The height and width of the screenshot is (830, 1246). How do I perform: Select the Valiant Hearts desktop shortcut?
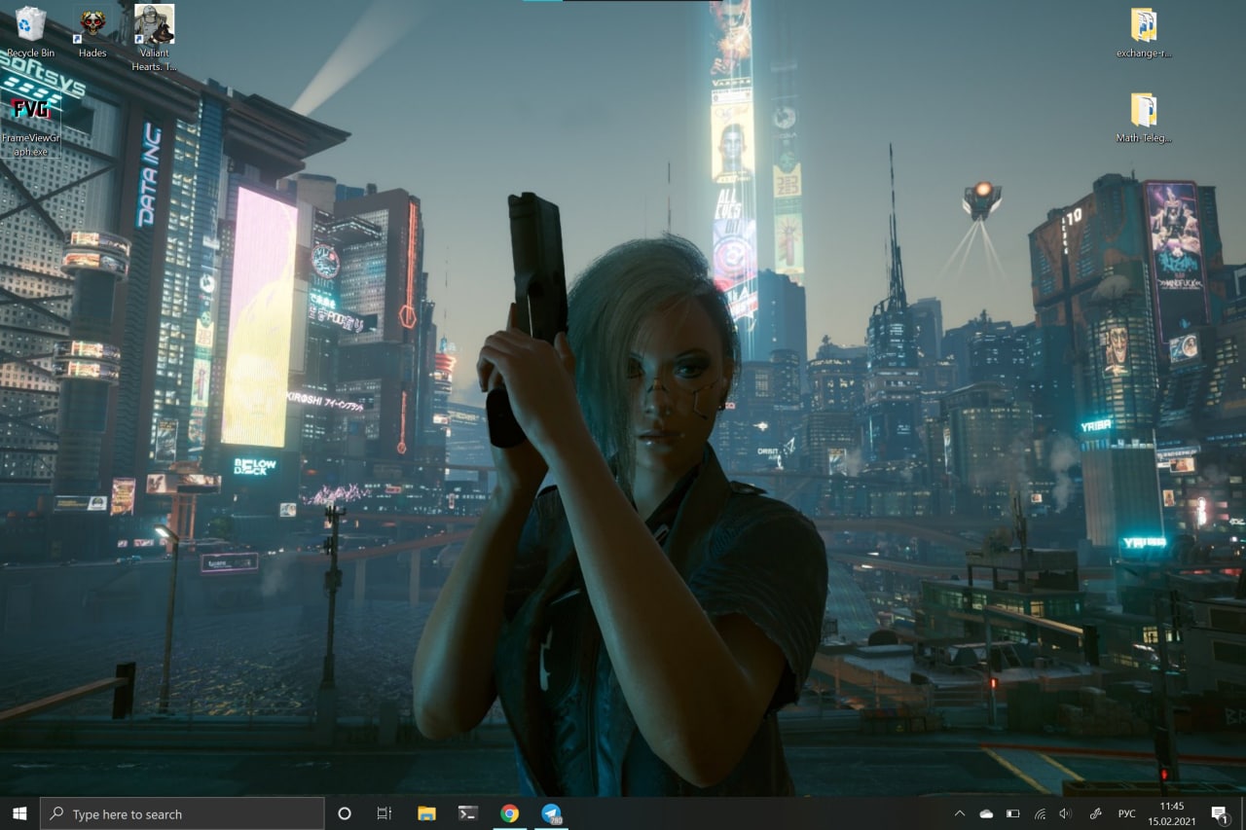(x=154, y=37)
